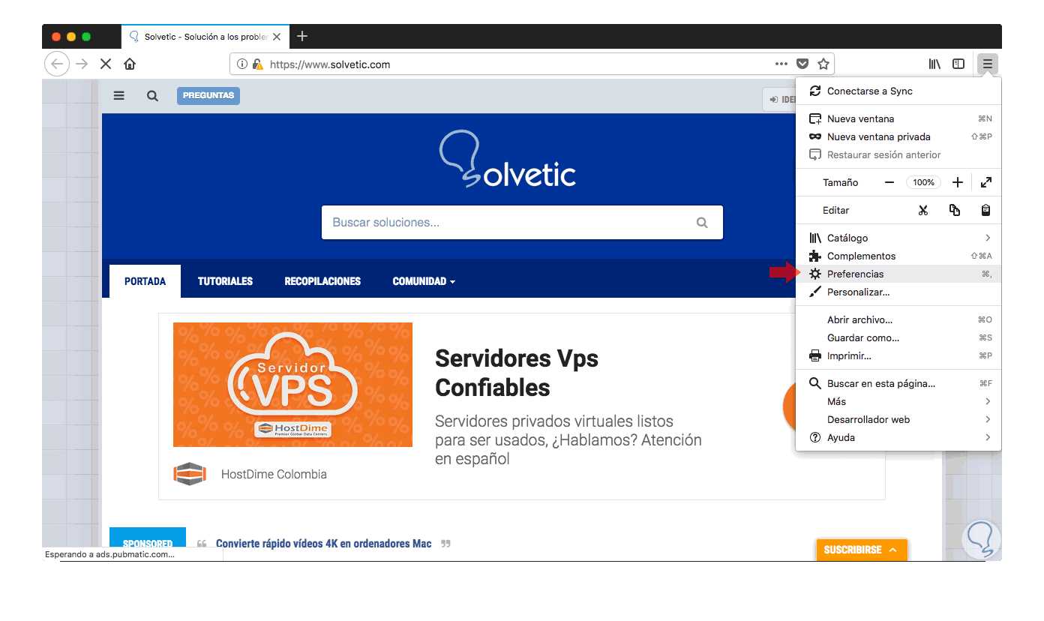Click the PREGUNTAS button
Viewport: 1044px width, 621px height.
pos(208,95)
